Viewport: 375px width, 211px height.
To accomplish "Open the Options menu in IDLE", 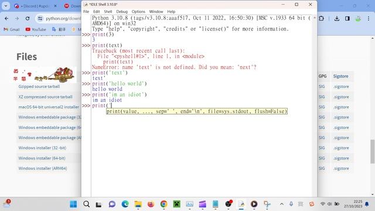I will pos(138,12).
